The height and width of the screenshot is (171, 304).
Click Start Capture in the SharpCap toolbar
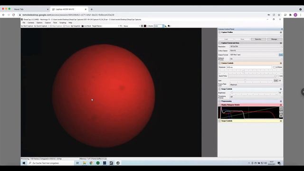(x=27, y=26)
